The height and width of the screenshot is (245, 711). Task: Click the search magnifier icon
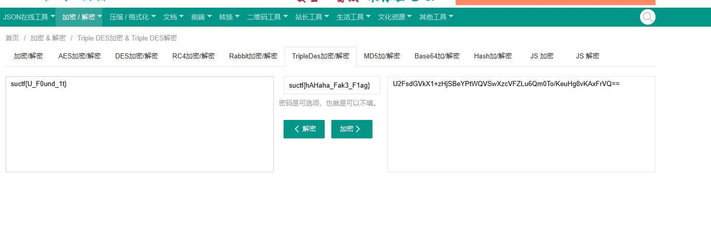647,17
